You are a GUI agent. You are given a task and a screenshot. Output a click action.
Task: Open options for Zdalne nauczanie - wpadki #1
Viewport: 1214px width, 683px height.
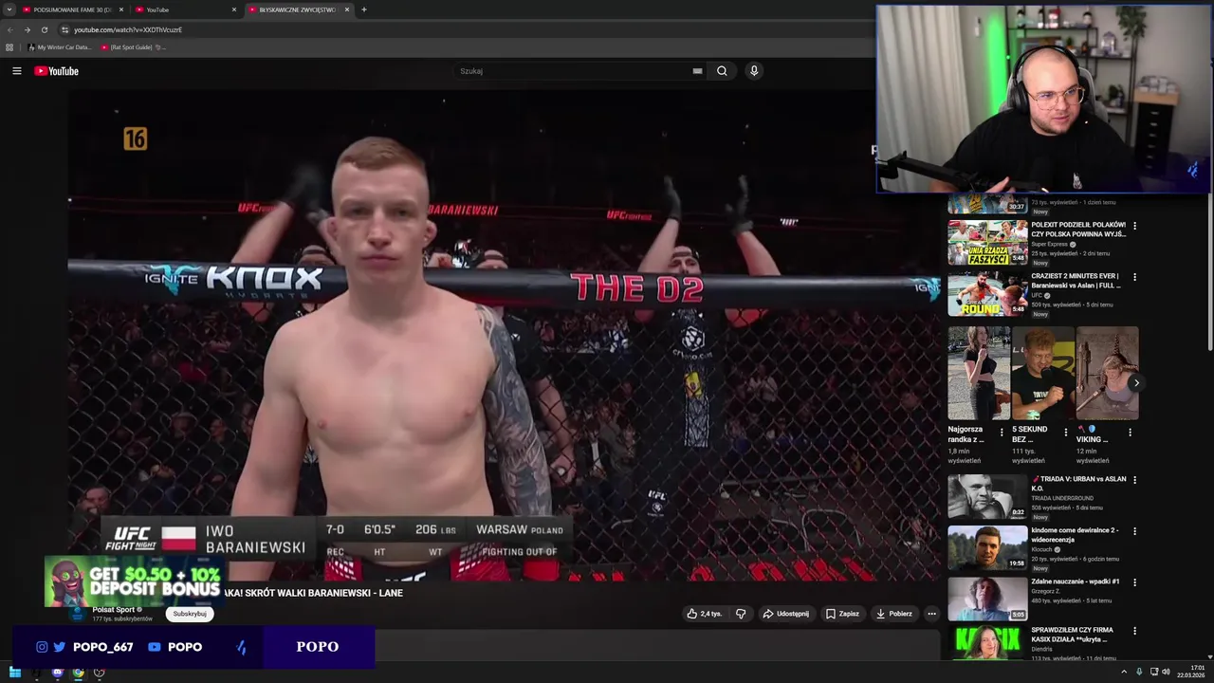click(x=1134, y=582)
